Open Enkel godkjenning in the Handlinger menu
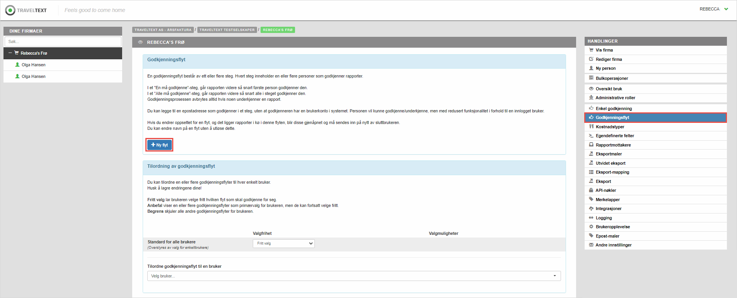This screenshot has height=298, width=737. (x=614, y=109)
